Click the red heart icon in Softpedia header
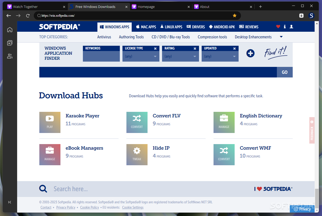 278,26
